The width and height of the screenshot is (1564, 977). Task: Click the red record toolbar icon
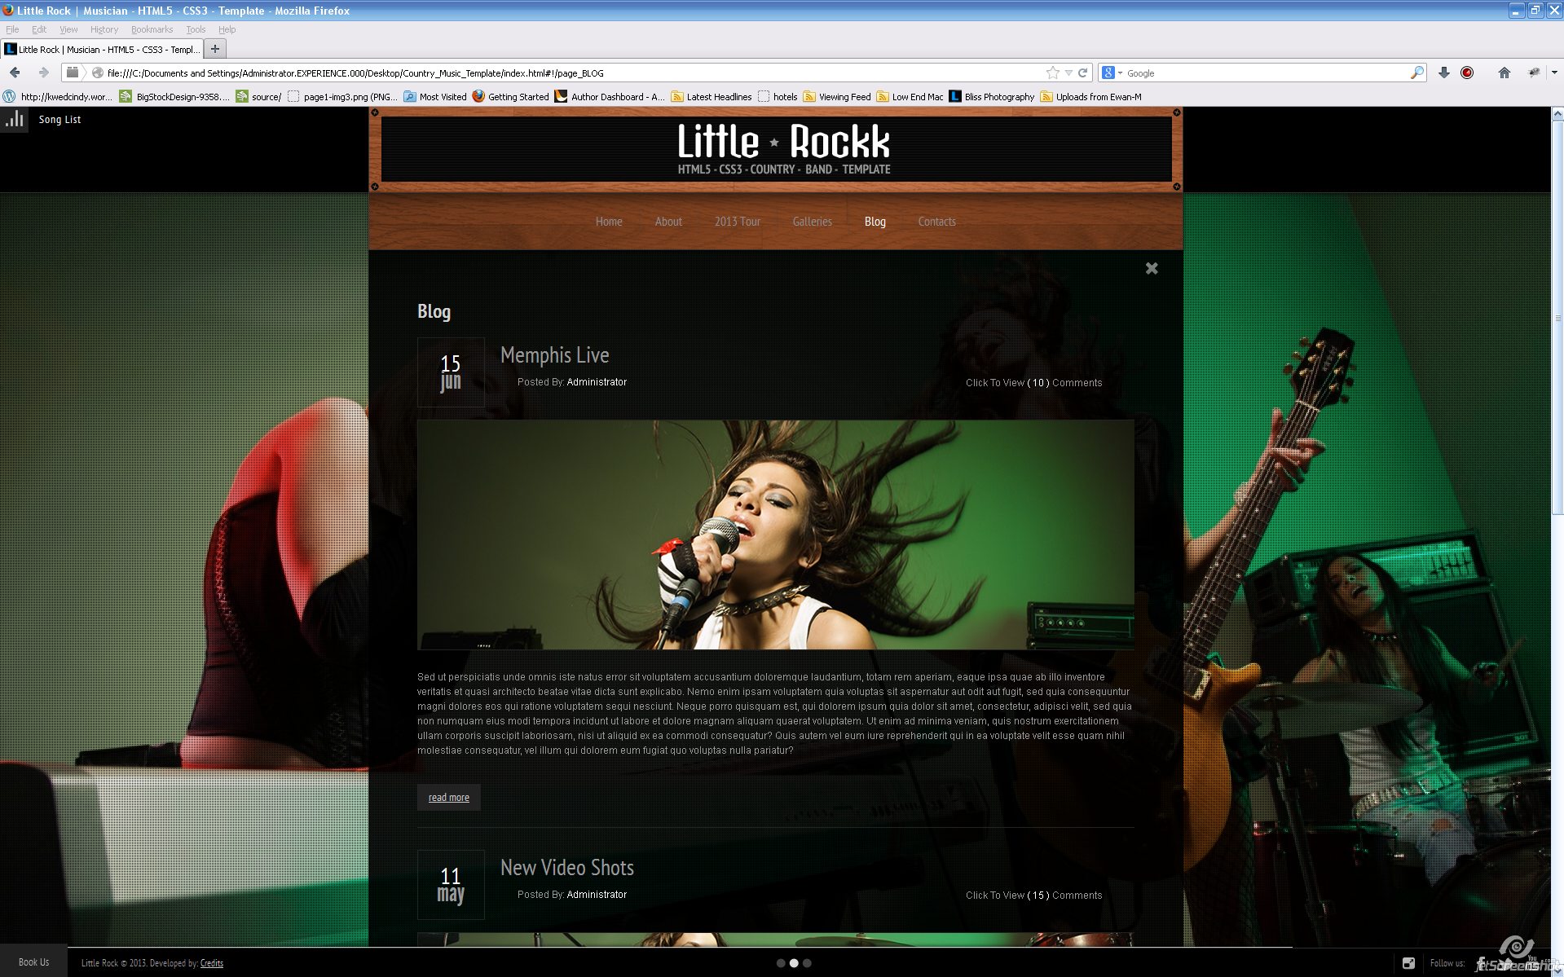click(x=1467, y=73)
